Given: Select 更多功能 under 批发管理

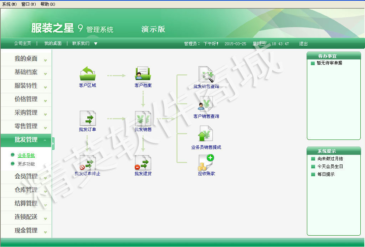Looking at the screenshot, I should click(26, 164).
